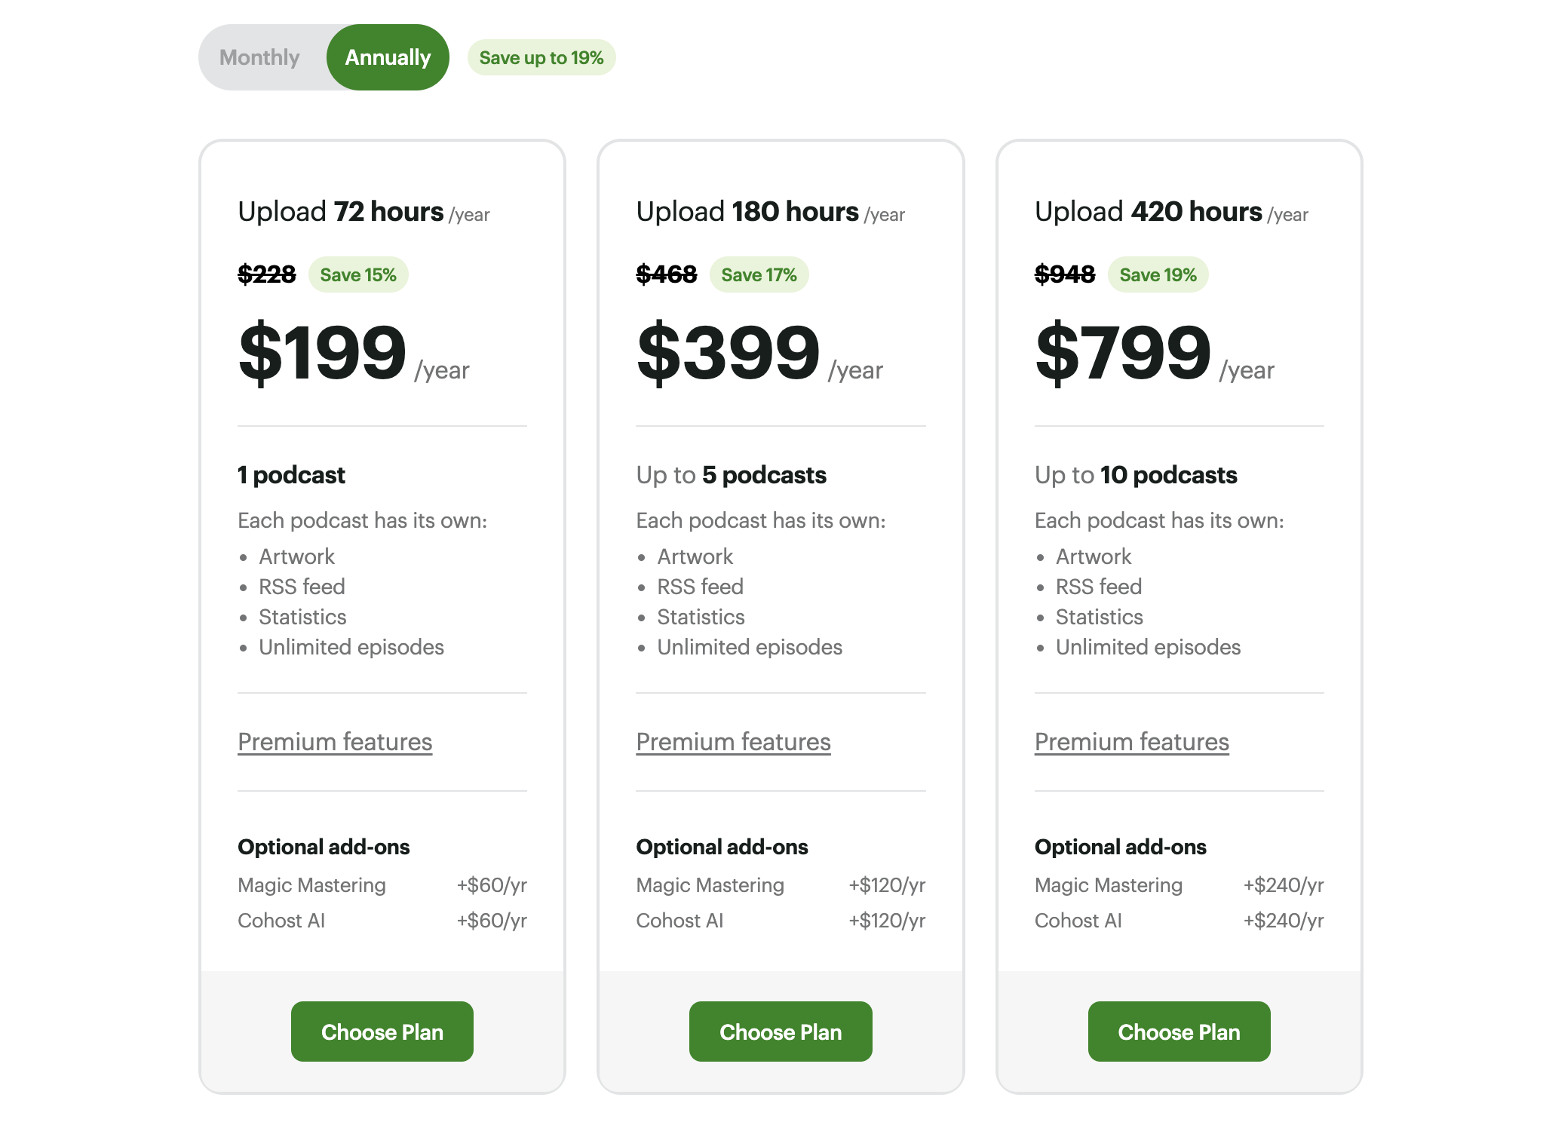The width and height of the screenshot is (1543, 1125).
Task: Click Cohost AI add-on at +$120/yr
Action: click(679, 921)
